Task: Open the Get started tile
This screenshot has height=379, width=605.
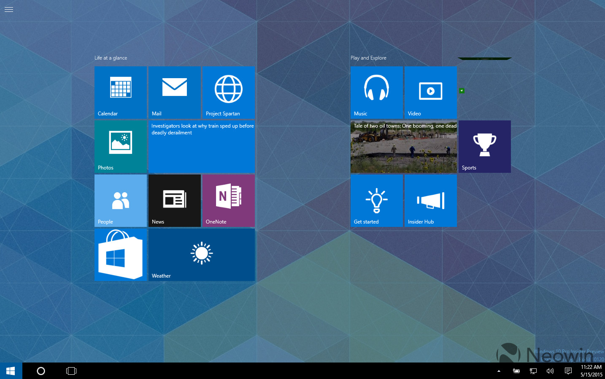Action: (x=377, y=201)
